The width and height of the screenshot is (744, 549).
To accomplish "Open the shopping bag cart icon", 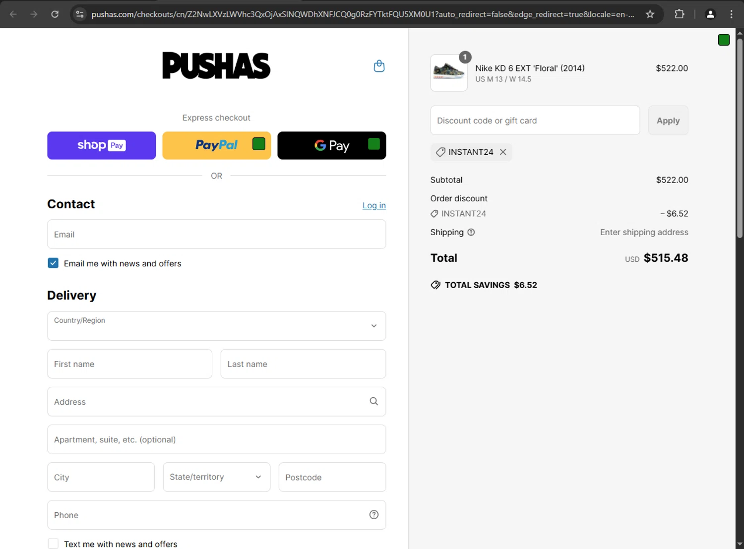I will [x=379, y=66].
